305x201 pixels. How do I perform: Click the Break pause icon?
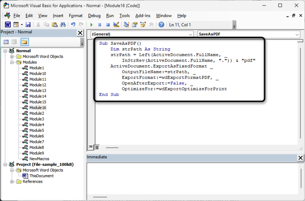pos(100,25)
